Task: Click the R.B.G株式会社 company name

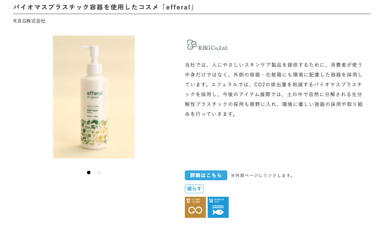Action: (29, 21)
